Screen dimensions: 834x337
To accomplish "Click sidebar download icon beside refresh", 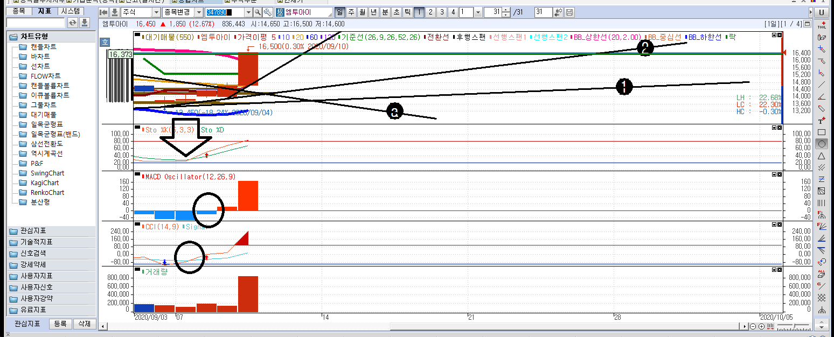I will pos(85,23).
